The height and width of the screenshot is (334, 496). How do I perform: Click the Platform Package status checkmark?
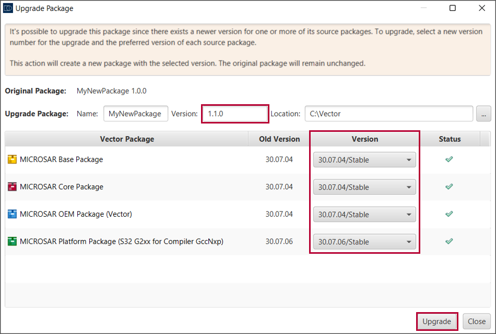(449, 241)
